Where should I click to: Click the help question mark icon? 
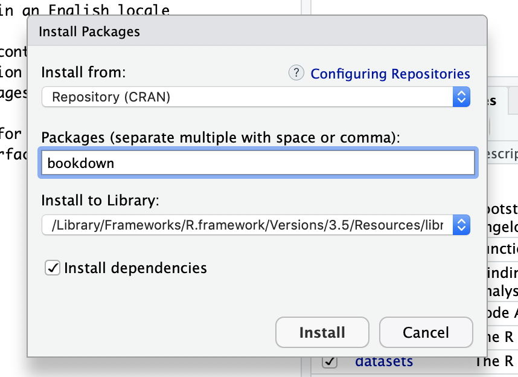[x=296, y=73]
